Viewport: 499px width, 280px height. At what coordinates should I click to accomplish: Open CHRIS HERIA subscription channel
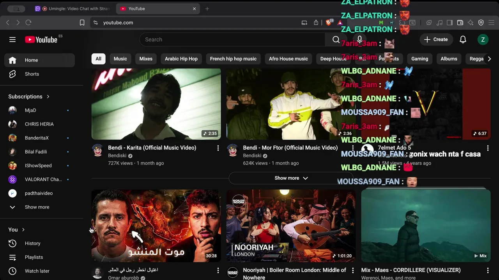[x=39, y=124]
